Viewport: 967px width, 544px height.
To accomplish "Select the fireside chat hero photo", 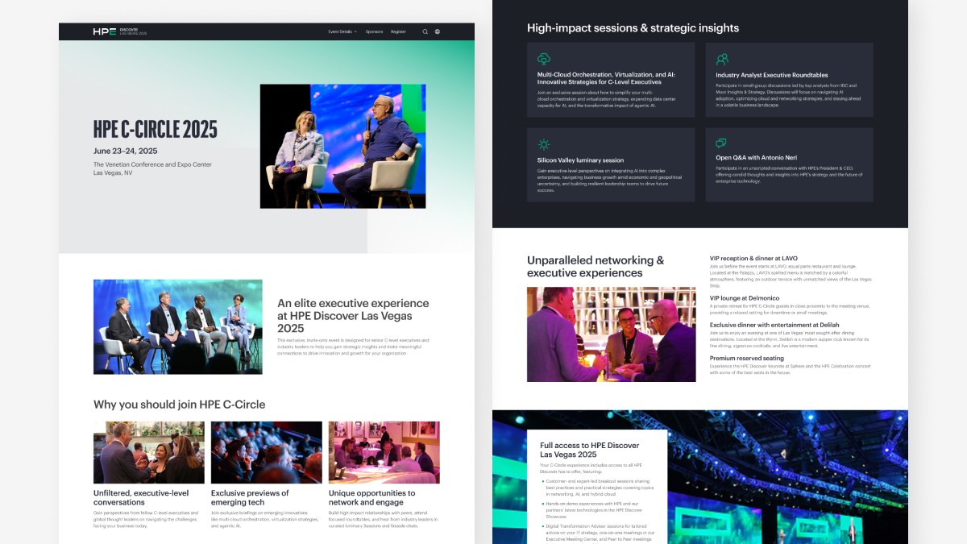I will coord(342,145).
